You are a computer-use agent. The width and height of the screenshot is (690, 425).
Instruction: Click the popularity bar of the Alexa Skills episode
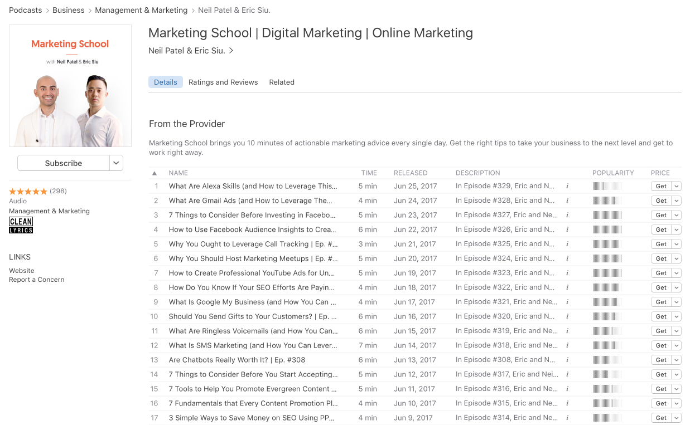click(607, 186)
